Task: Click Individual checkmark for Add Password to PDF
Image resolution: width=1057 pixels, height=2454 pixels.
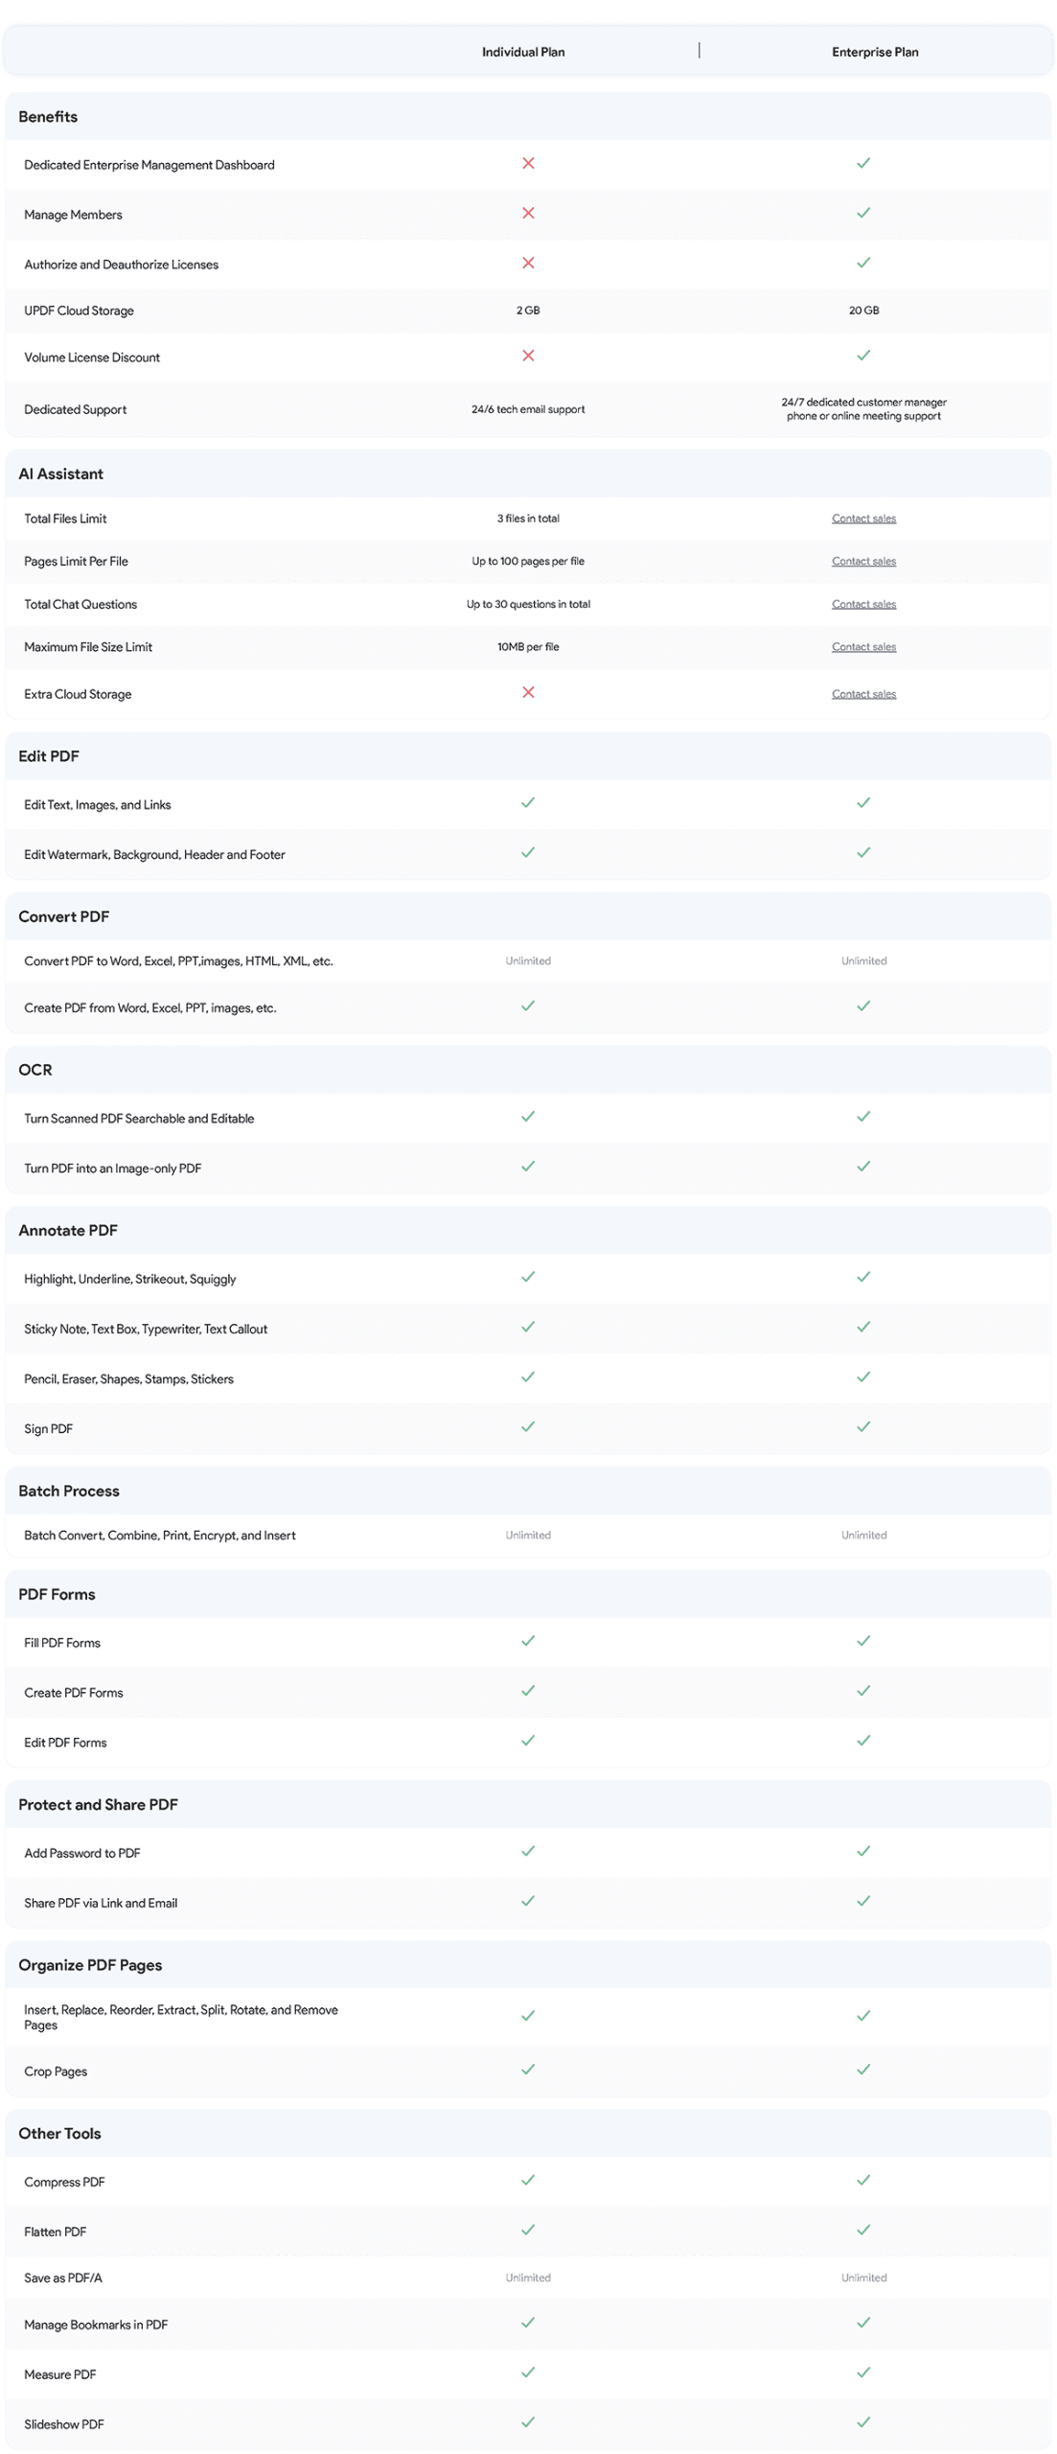Action: [528, 1851]
